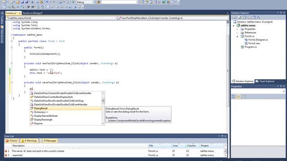Select the 'di' does not exist error row

tap(114, 151)
